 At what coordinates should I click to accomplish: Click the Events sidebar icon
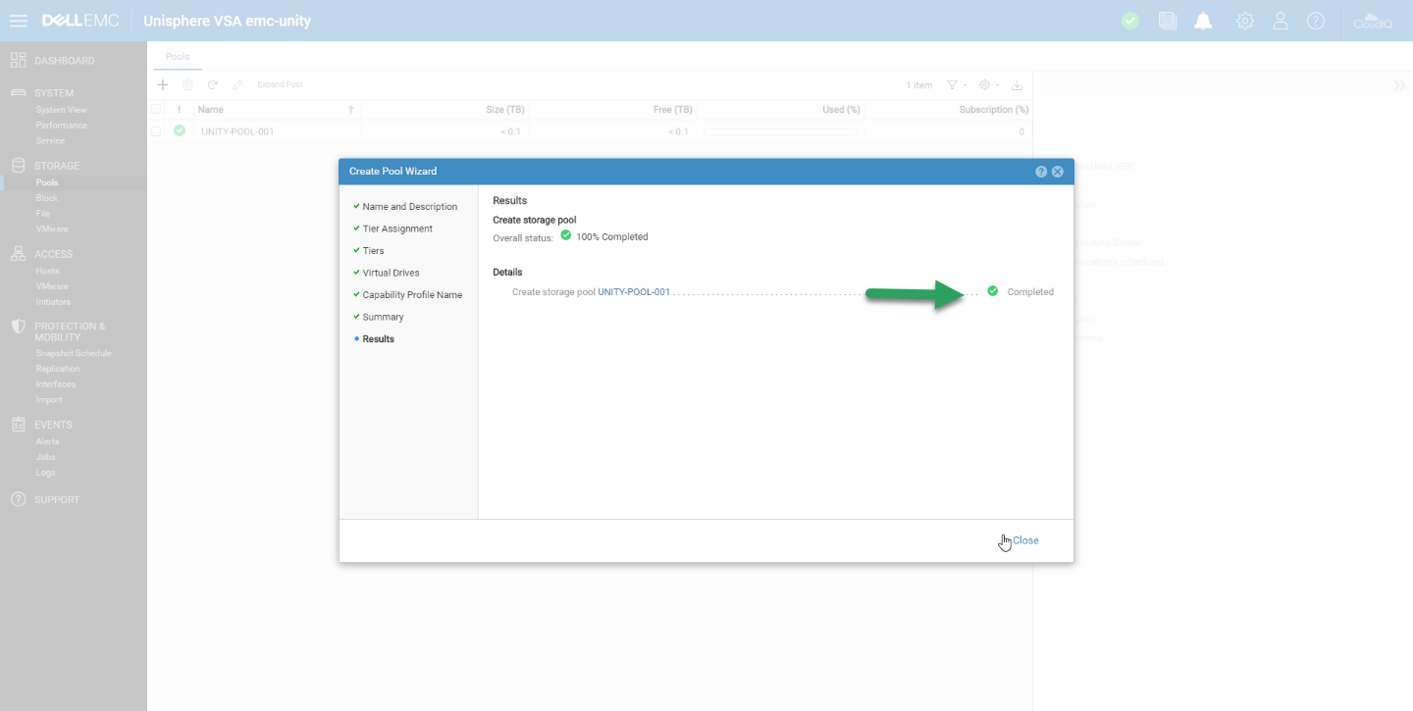coord(18,425)
